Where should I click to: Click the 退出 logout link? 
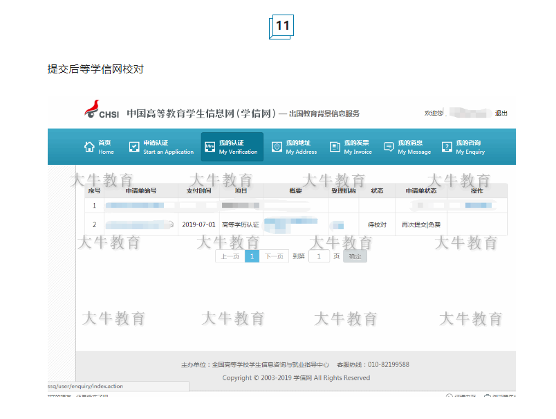(501, 113)
